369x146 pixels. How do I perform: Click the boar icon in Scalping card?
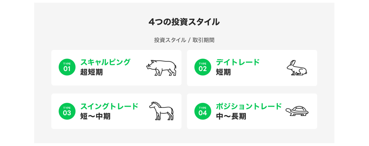tap(161, 68)
